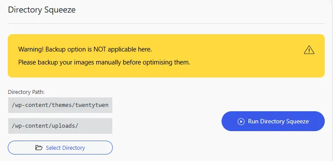The image size is (333, 161).
Task: Click the Directory Path label
Action: (26, 92)
